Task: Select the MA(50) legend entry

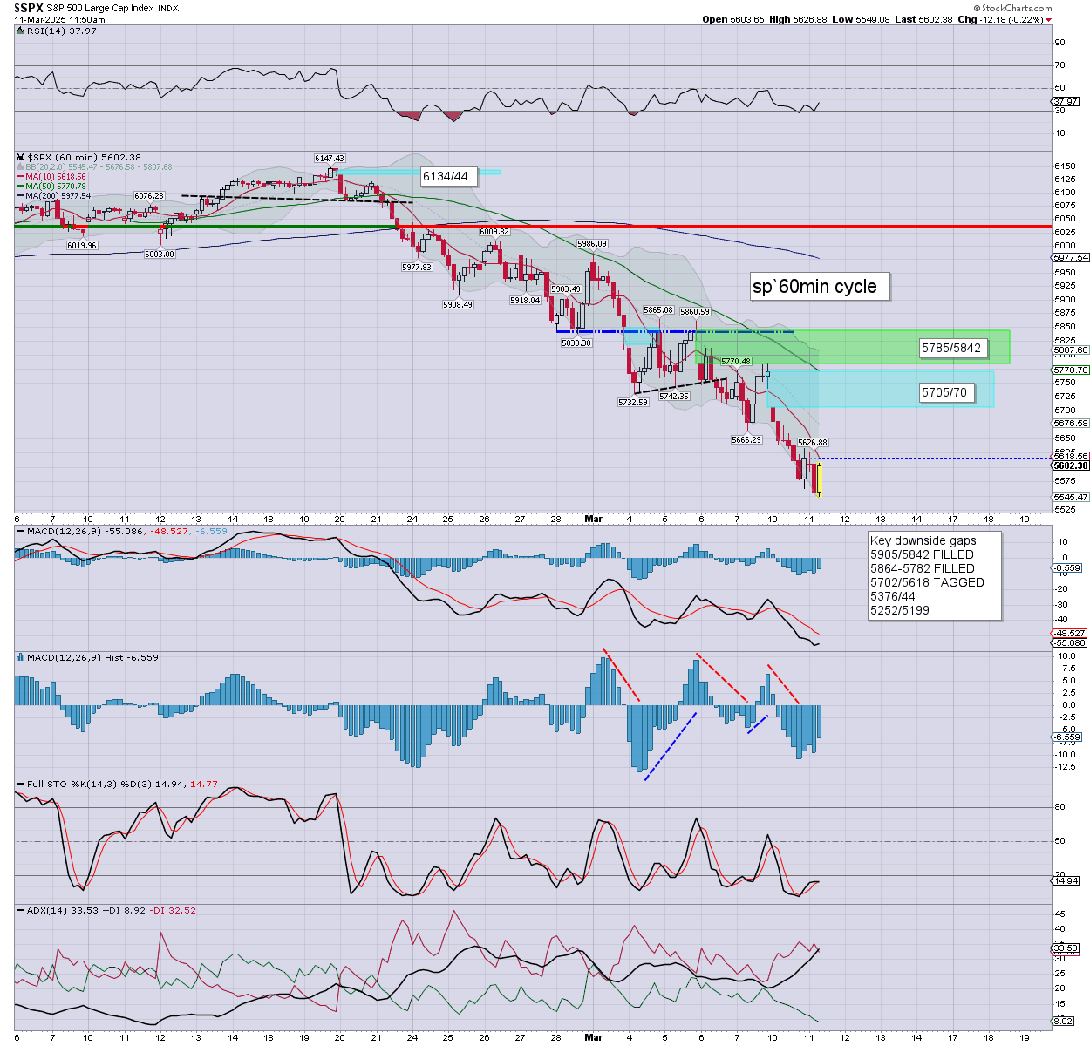Action: tap(54, 186)
